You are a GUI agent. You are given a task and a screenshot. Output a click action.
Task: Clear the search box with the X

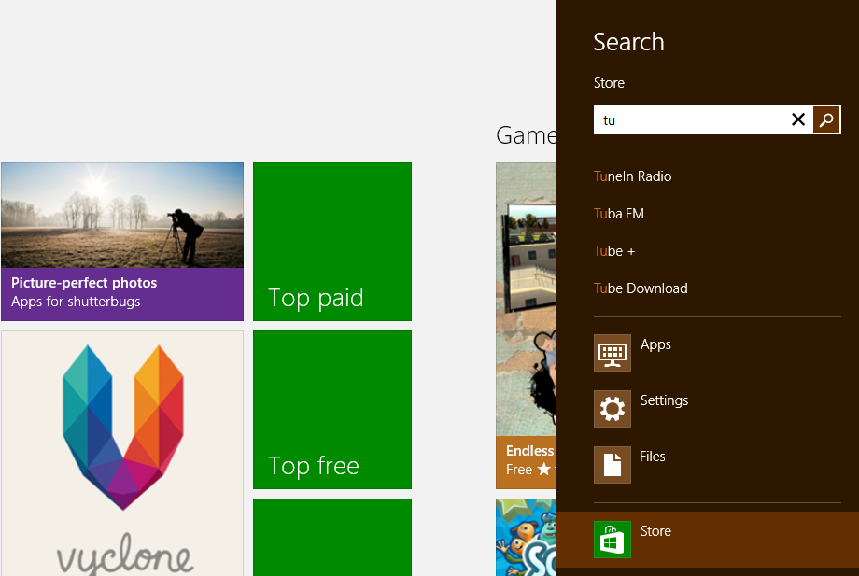798,119
